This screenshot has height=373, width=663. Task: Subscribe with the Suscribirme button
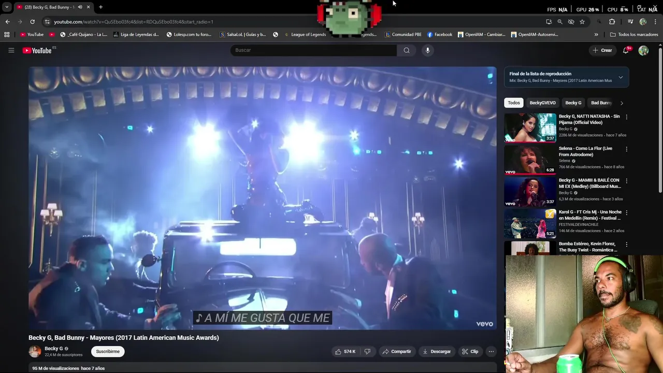point(108,351)
